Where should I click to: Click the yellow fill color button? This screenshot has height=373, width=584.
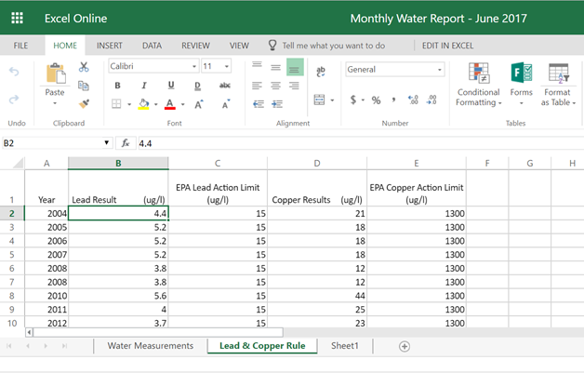click(x=143, y=104)
